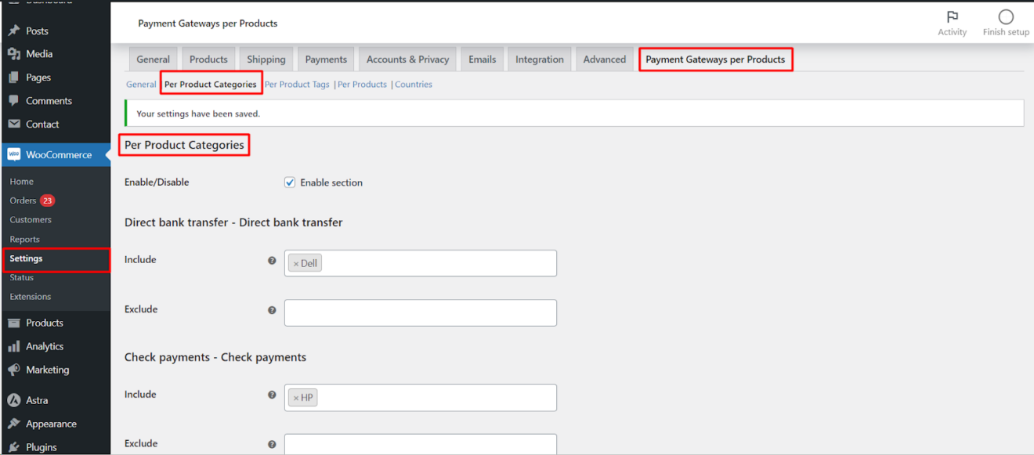Image resolution: width=1034 pixels, height=455 pixels.
Task: Remove the HP category tag
Action: point(296,399)
